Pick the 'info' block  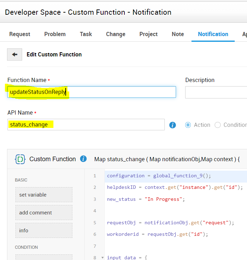[44, 231]
